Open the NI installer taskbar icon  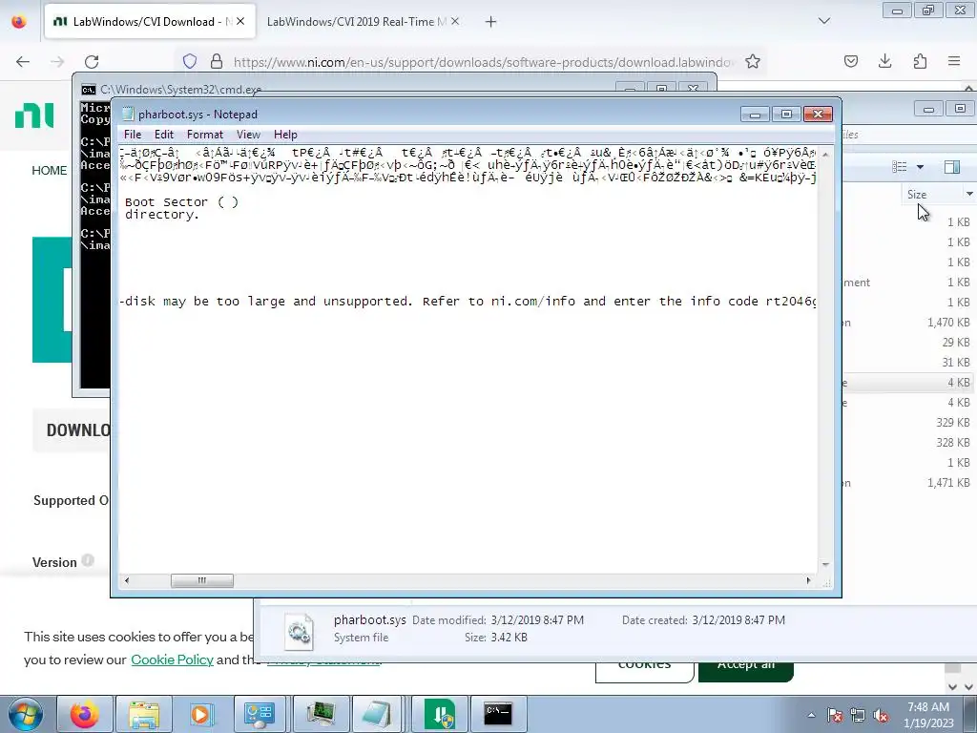[x=439, y=714]
